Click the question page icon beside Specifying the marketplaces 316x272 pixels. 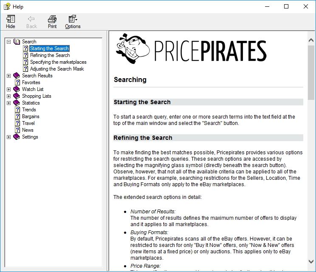(x=25, y=62)
